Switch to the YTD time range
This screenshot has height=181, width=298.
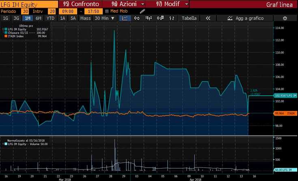pos(50,18)
